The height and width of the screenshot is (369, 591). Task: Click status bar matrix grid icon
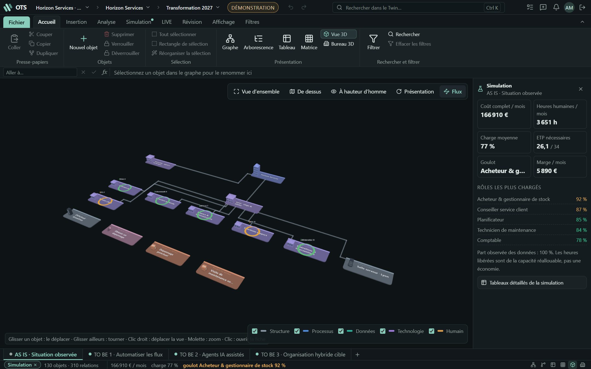[563, 365]
